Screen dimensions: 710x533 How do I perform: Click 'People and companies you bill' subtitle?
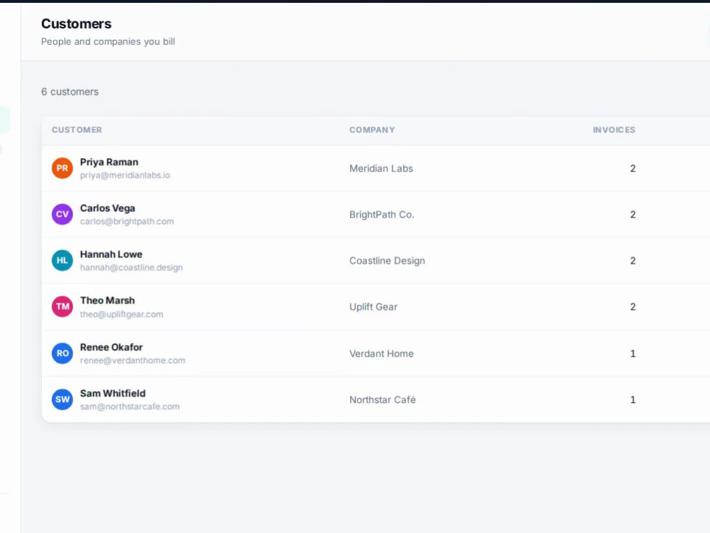click(108, 42)
